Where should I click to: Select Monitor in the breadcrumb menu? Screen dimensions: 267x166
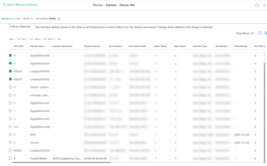click(98, 5)
